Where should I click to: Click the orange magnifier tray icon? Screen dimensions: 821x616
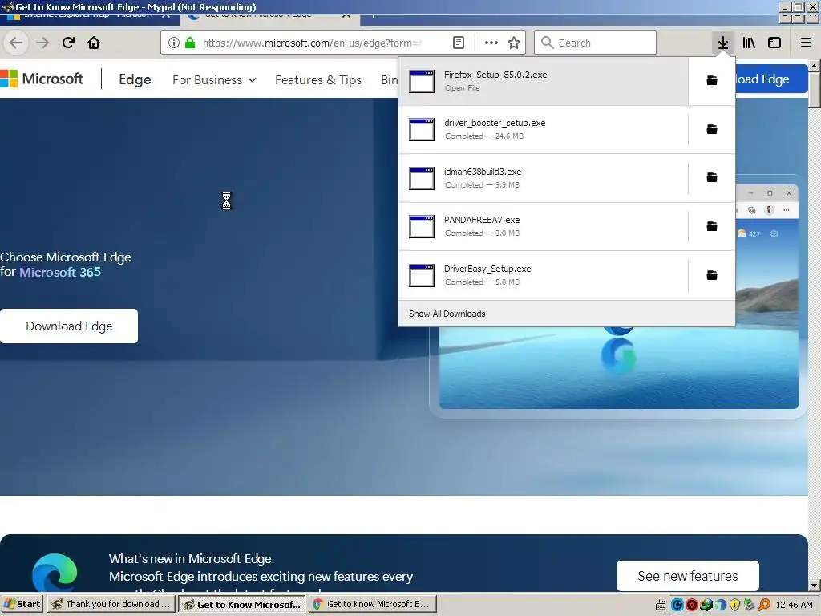click(x=764, y=605)
